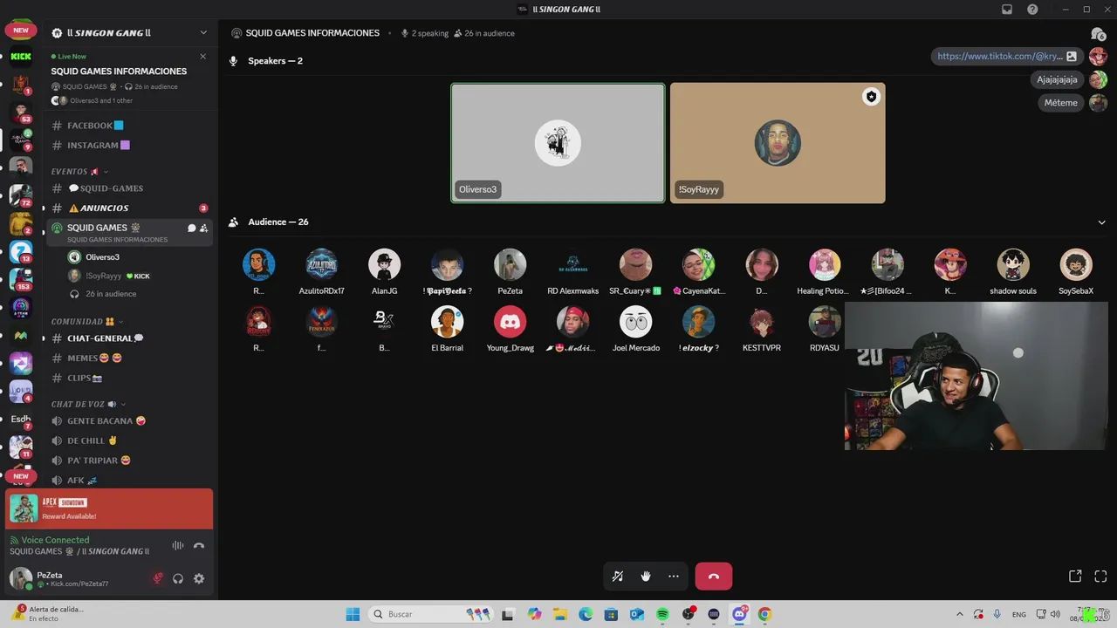Show stage chat with the bubble icon
This screenshot has height=628, width=1117.
click(1098, 34)
